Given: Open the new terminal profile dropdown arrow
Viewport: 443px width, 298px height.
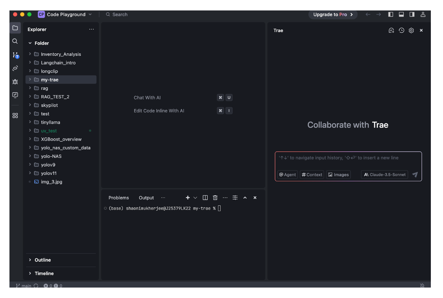Looking at the screenshot, I should click(x=195, y=198).
